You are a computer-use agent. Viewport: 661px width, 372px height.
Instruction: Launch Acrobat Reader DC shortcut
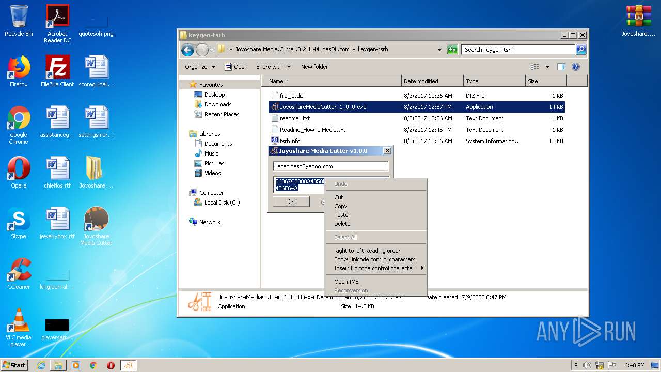[57, 24]
